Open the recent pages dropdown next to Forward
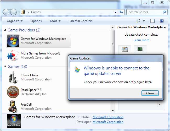Image resolution: width=170 pixels, height=131 pixels. pos(19,12)
